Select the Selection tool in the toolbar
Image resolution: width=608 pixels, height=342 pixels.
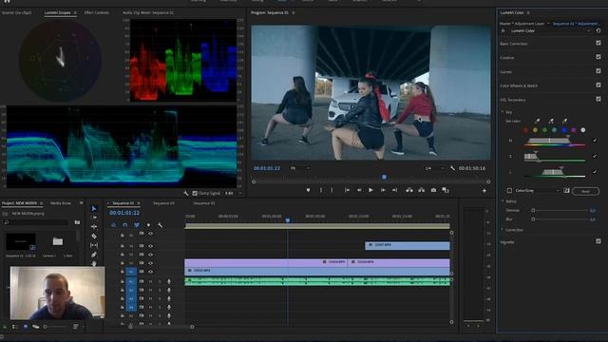94,209
